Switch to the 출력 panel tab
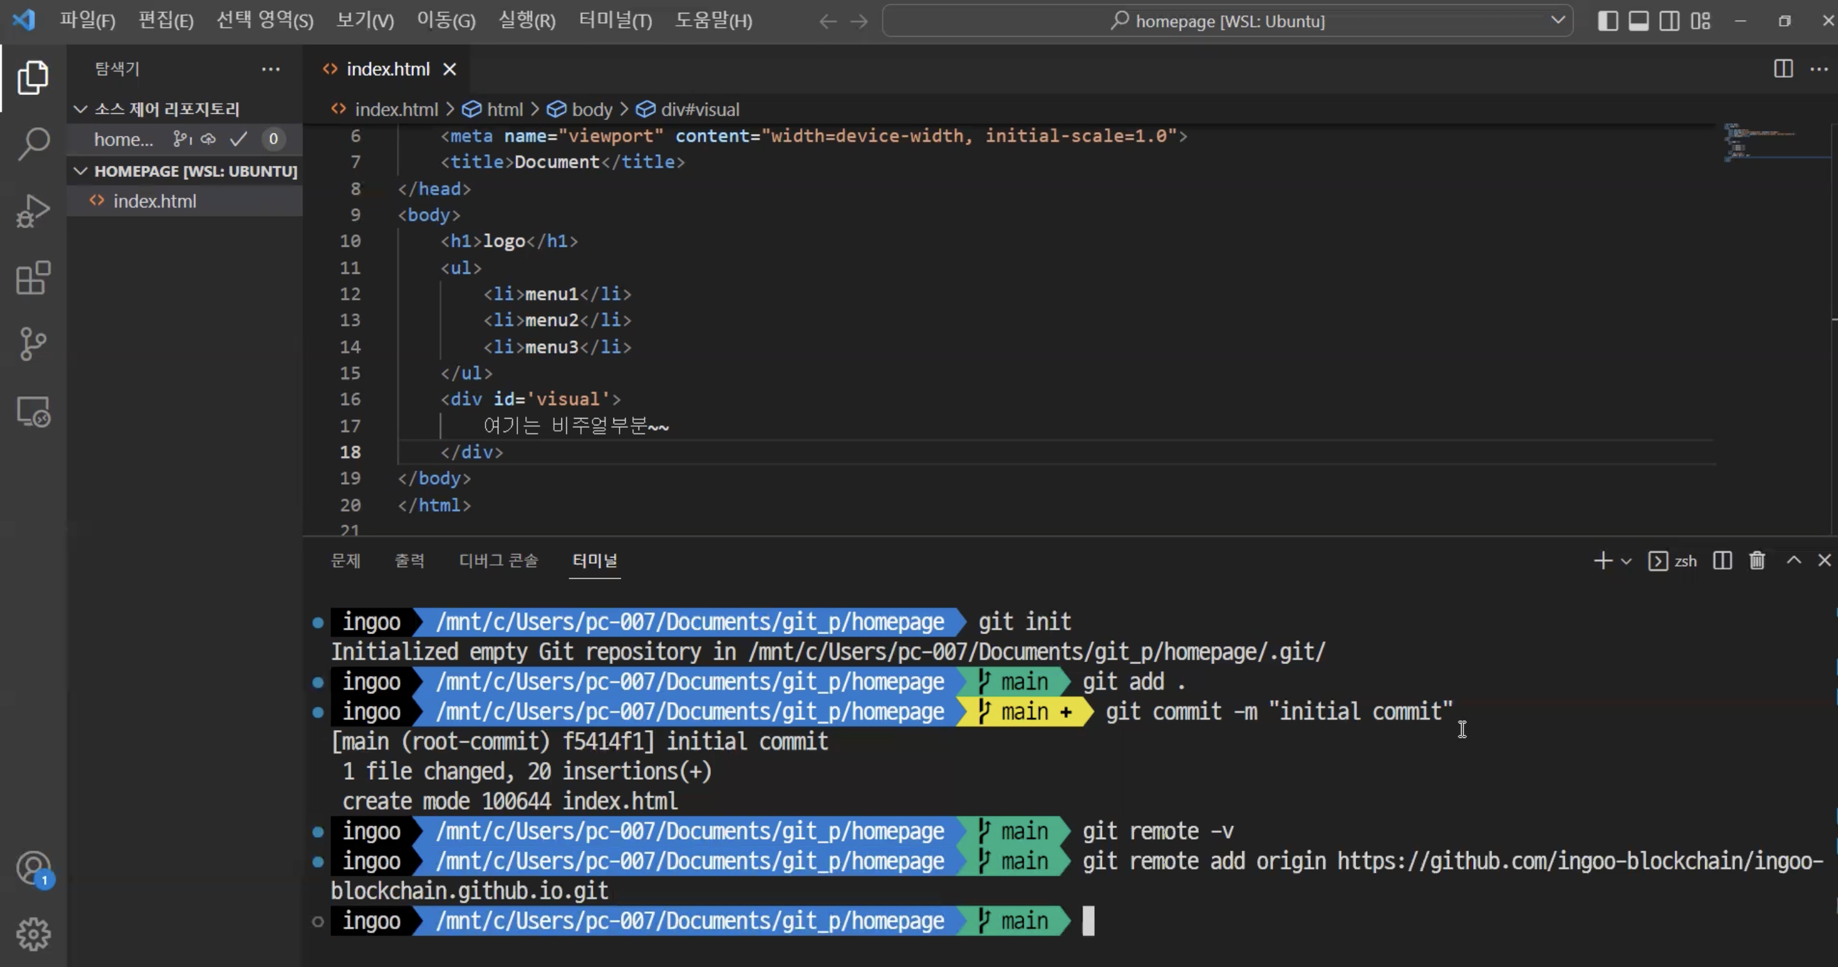1838x967 pixels. tap(410, 561)
